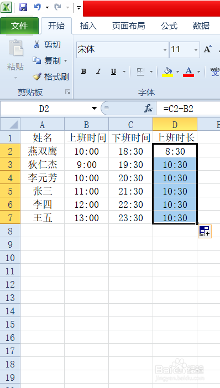
Task: Toggle bold formatting
Action: click(x=84, y=72)
